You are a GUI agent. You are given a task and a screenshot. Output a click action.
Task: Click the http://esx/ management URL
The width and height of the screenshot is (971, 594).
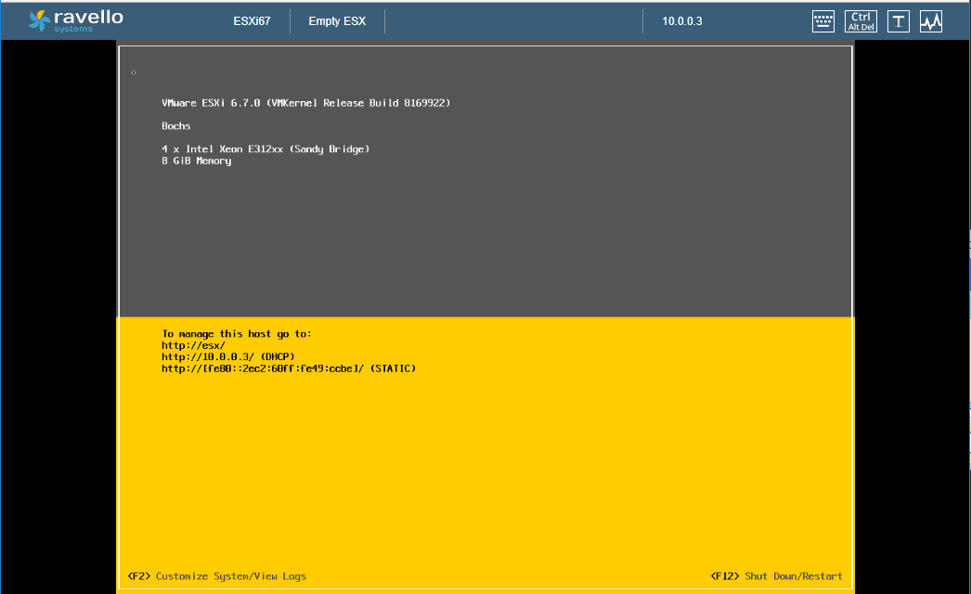click(193, 345)
